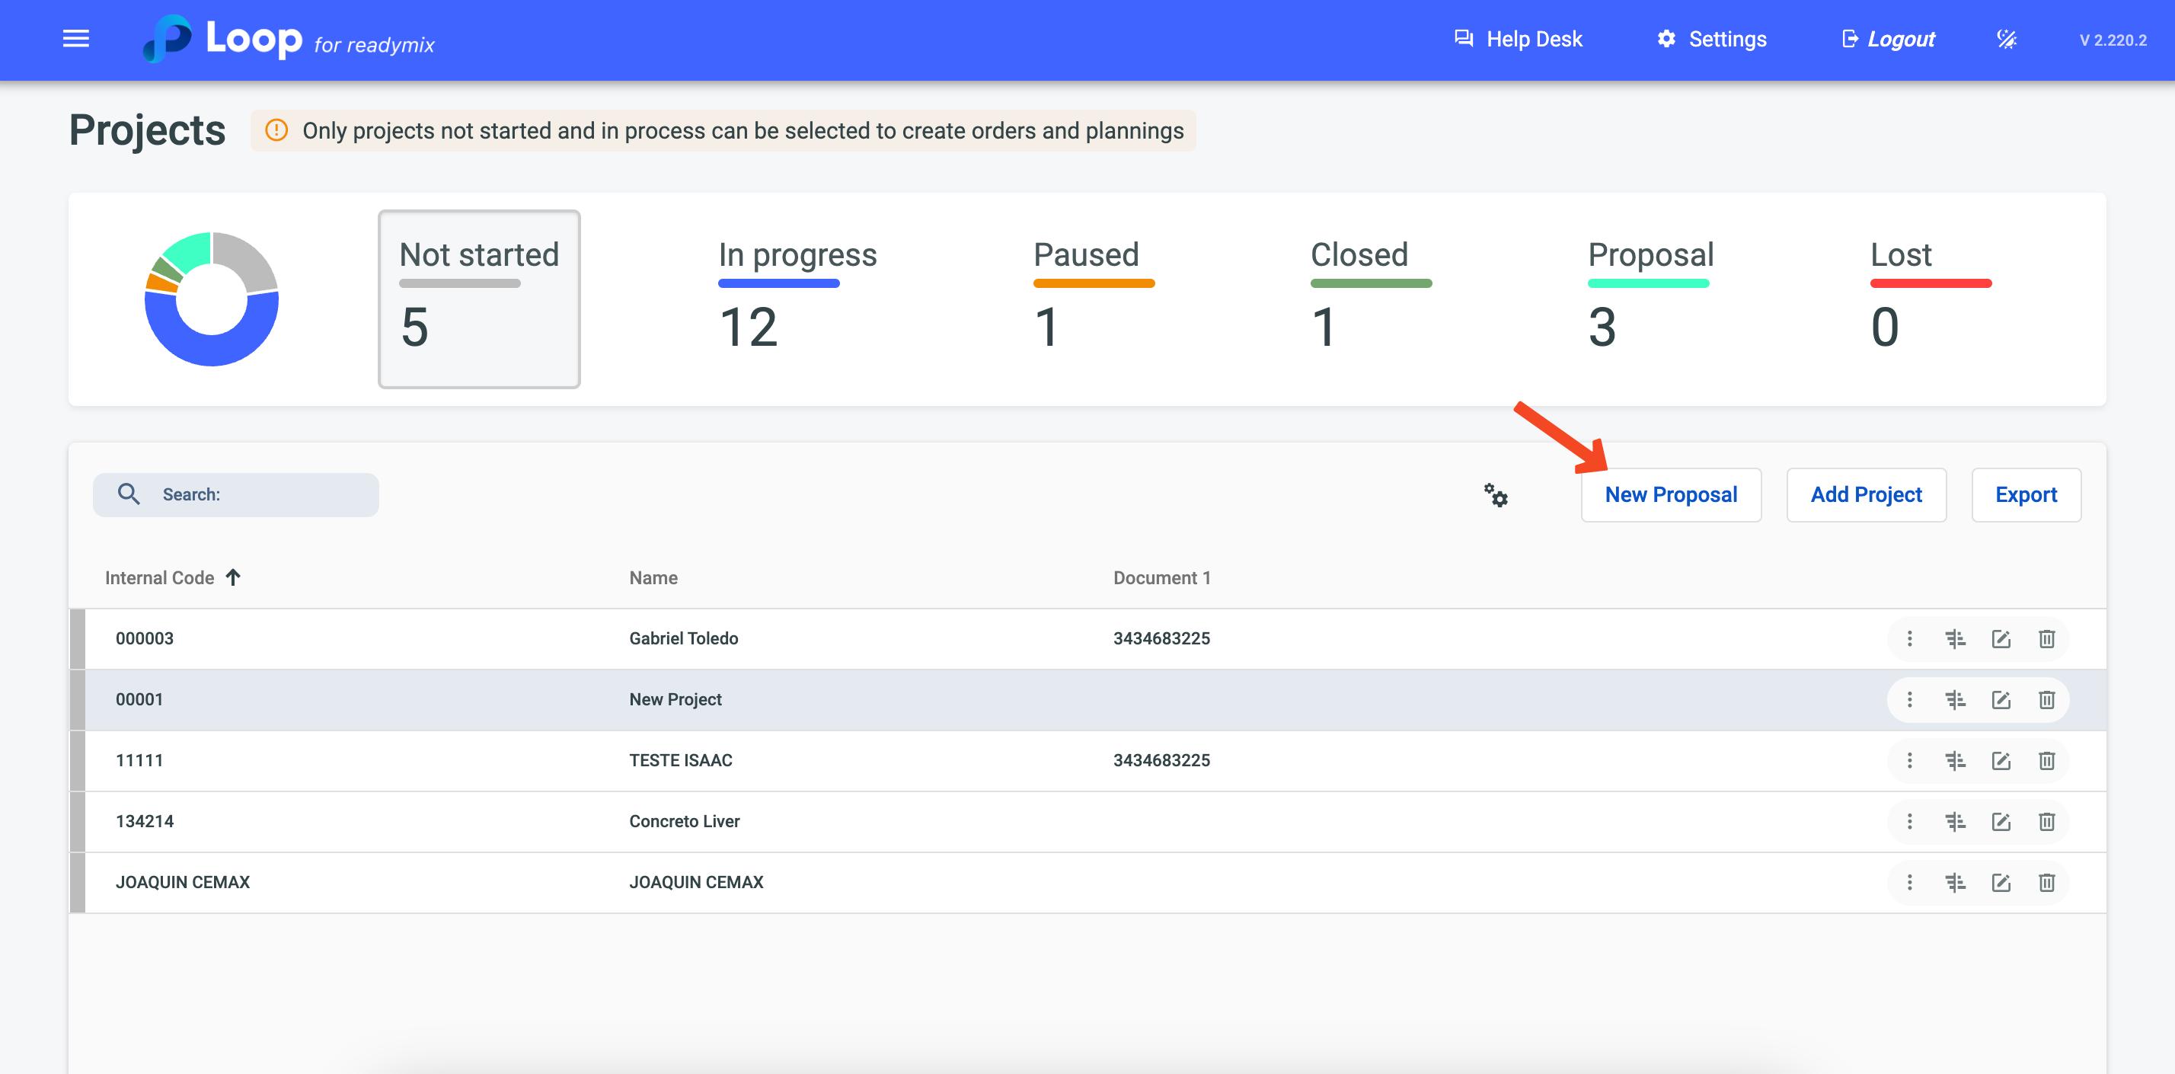
Task: Click the theme wand icon in header
Action: coord(2006,39)
